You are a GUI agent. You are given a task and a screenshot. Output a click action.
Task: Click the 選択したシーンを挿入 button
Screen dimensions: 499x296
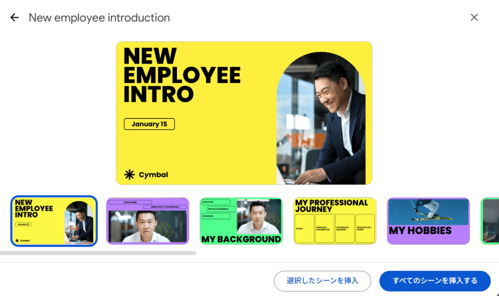coord(323,281)
